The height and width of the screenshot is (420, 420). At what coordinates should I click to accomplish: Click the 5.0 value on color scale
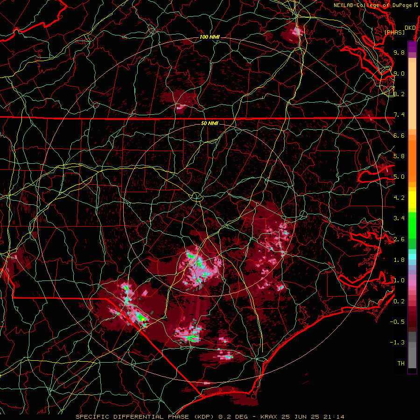pos(399,177)
